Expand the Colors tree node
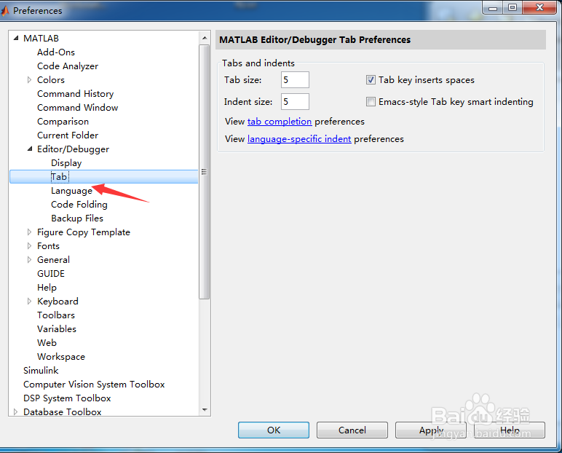This screenshot has width=562, height=453. (29, 79)
